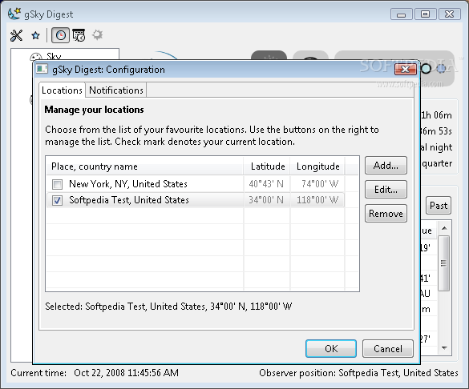469x389 pixels.
Task: Select the Softpedia Test, United States row
Action: [x=196, y=200]
